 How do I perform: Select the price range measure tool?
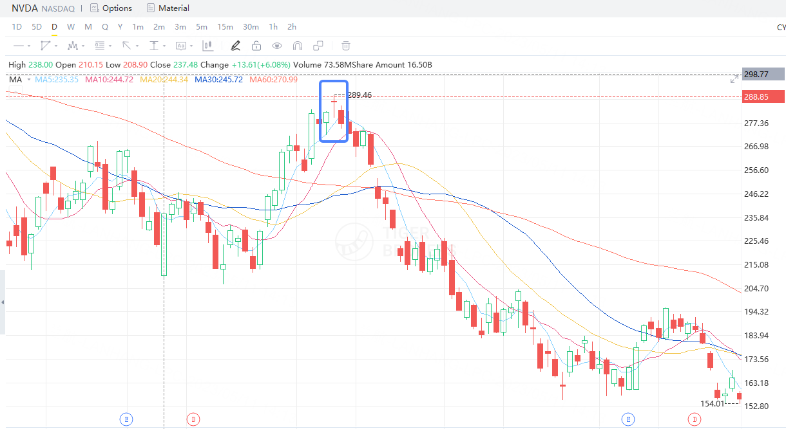coord(154,46)
